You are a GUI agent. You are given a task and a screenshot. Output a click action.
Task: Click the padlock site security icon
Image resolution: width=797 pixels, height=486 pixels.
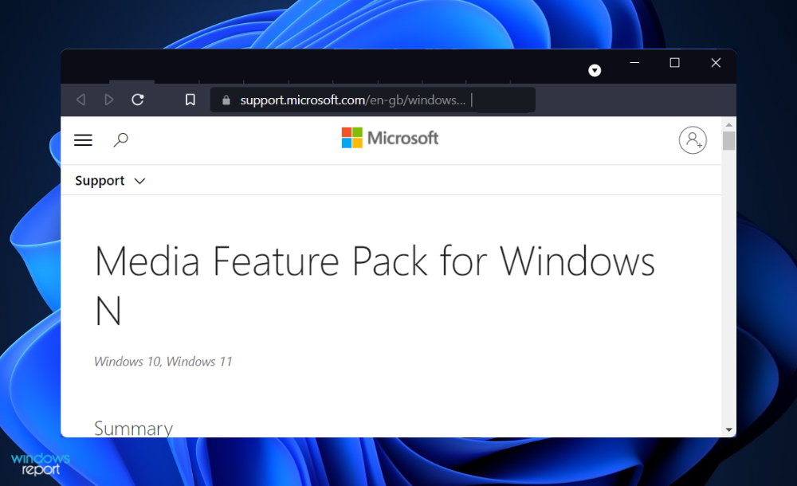pos(226,100)
